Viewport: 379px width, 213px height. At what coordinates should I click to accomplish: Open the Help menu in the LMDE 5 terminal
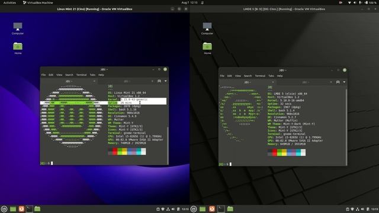(x=280, y=76)
